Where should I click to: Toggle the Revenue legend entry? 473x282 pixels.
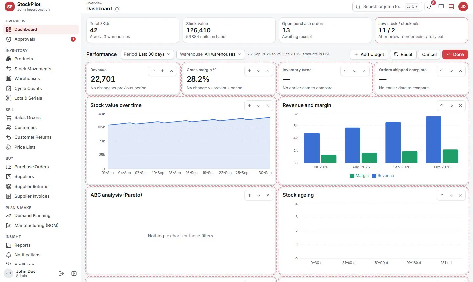tap(383, 176)
